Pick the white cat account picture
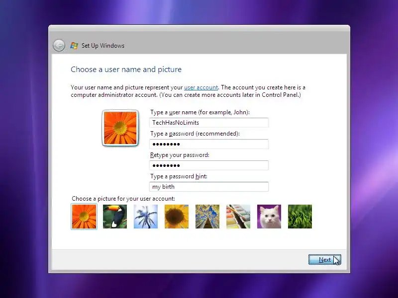 pos(269,217)
